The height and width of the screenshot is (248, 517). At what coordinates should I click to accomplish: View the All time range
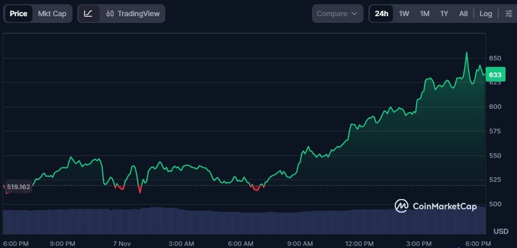(463, 14)
